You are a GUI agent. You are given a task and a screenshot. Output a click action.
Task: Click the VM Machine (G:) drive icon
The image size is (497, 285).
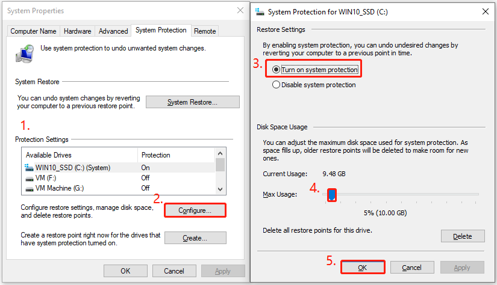pyautogui.click(x=30, y=188)
